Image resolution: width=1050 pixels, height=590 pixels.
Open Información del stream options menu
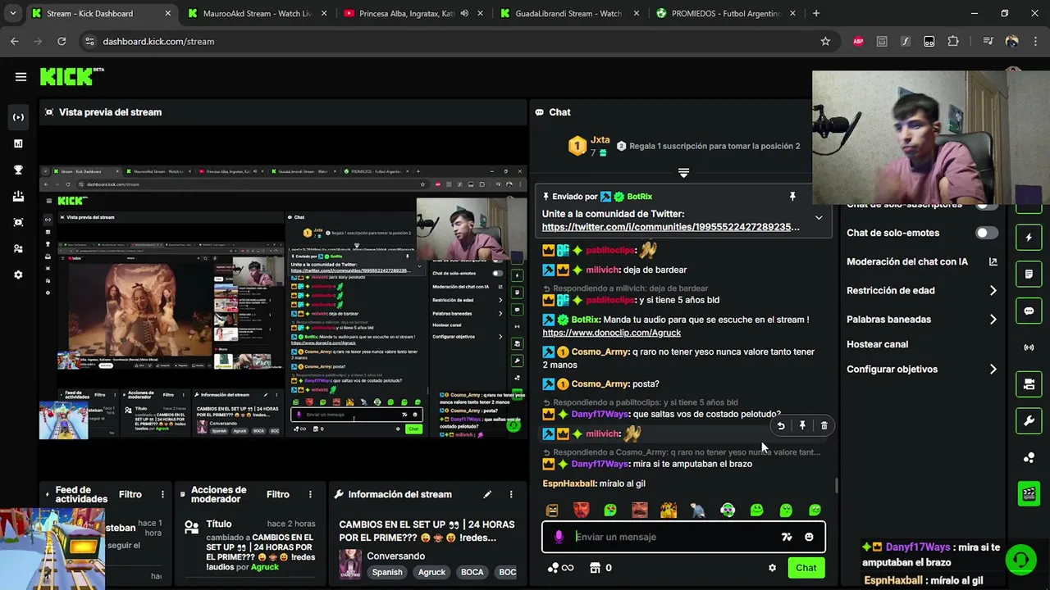point(511,494)
